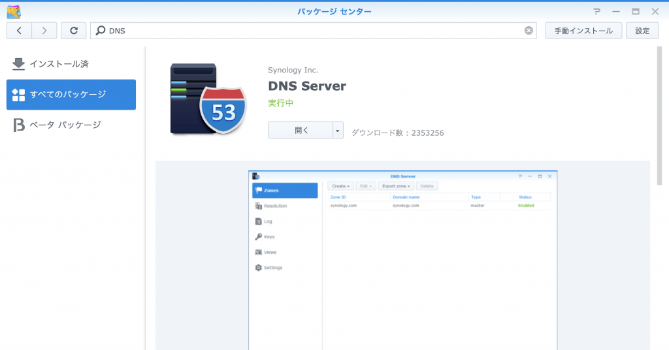Click the Package Center bag icon

pyautogui.click(x=13, y=11)
